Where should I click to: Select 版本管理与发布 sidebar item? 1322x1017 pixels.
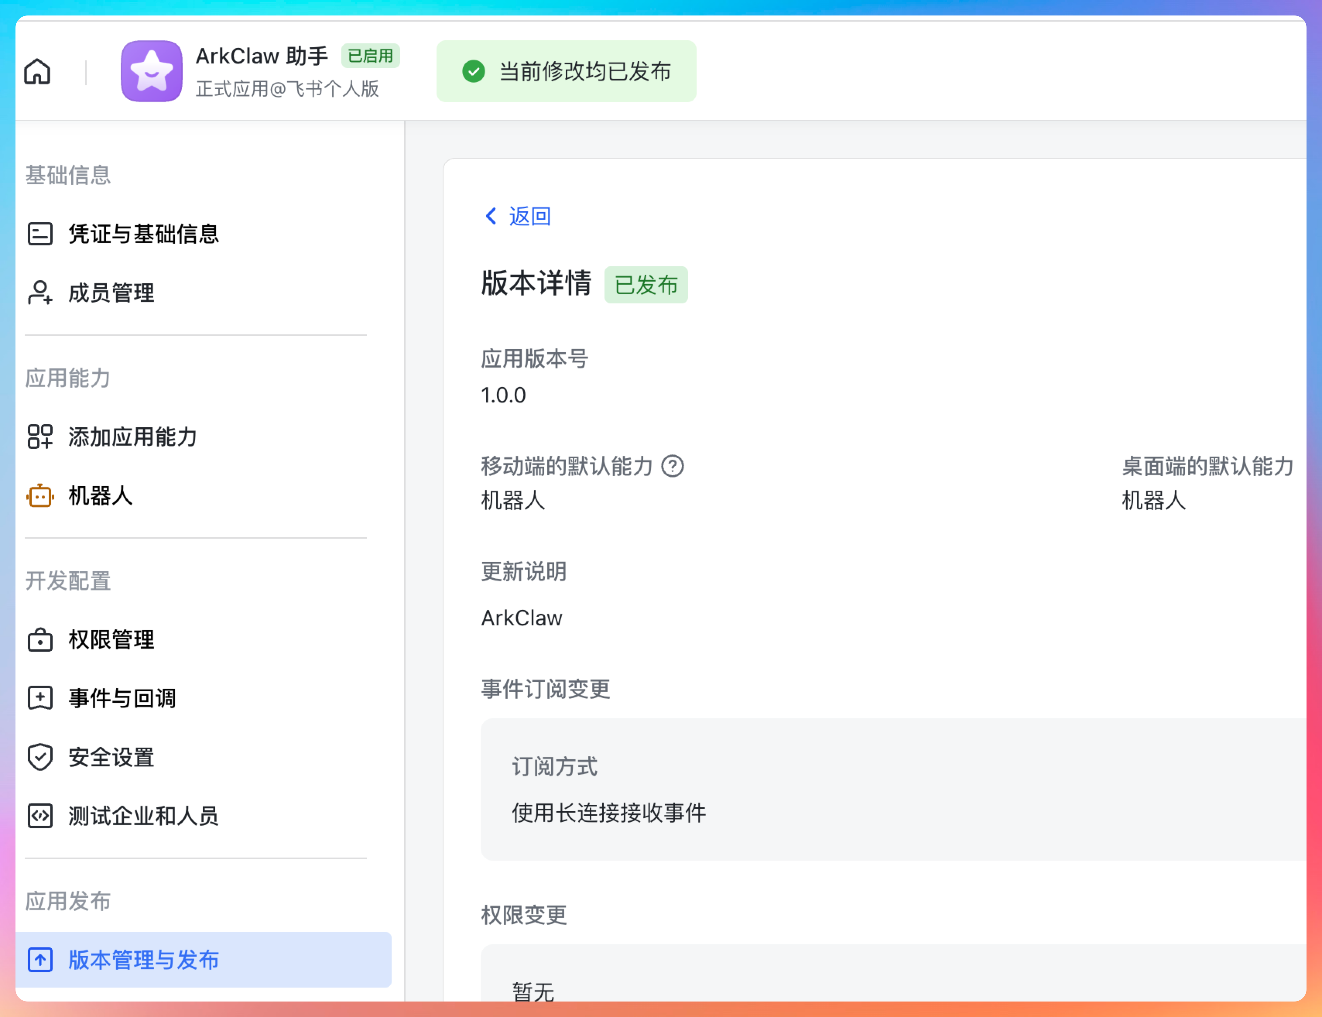point(144,960)
